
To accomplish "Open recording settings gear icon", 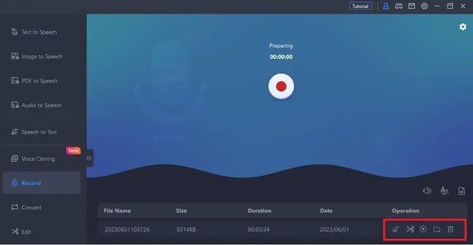I will (x=463, y=27).
